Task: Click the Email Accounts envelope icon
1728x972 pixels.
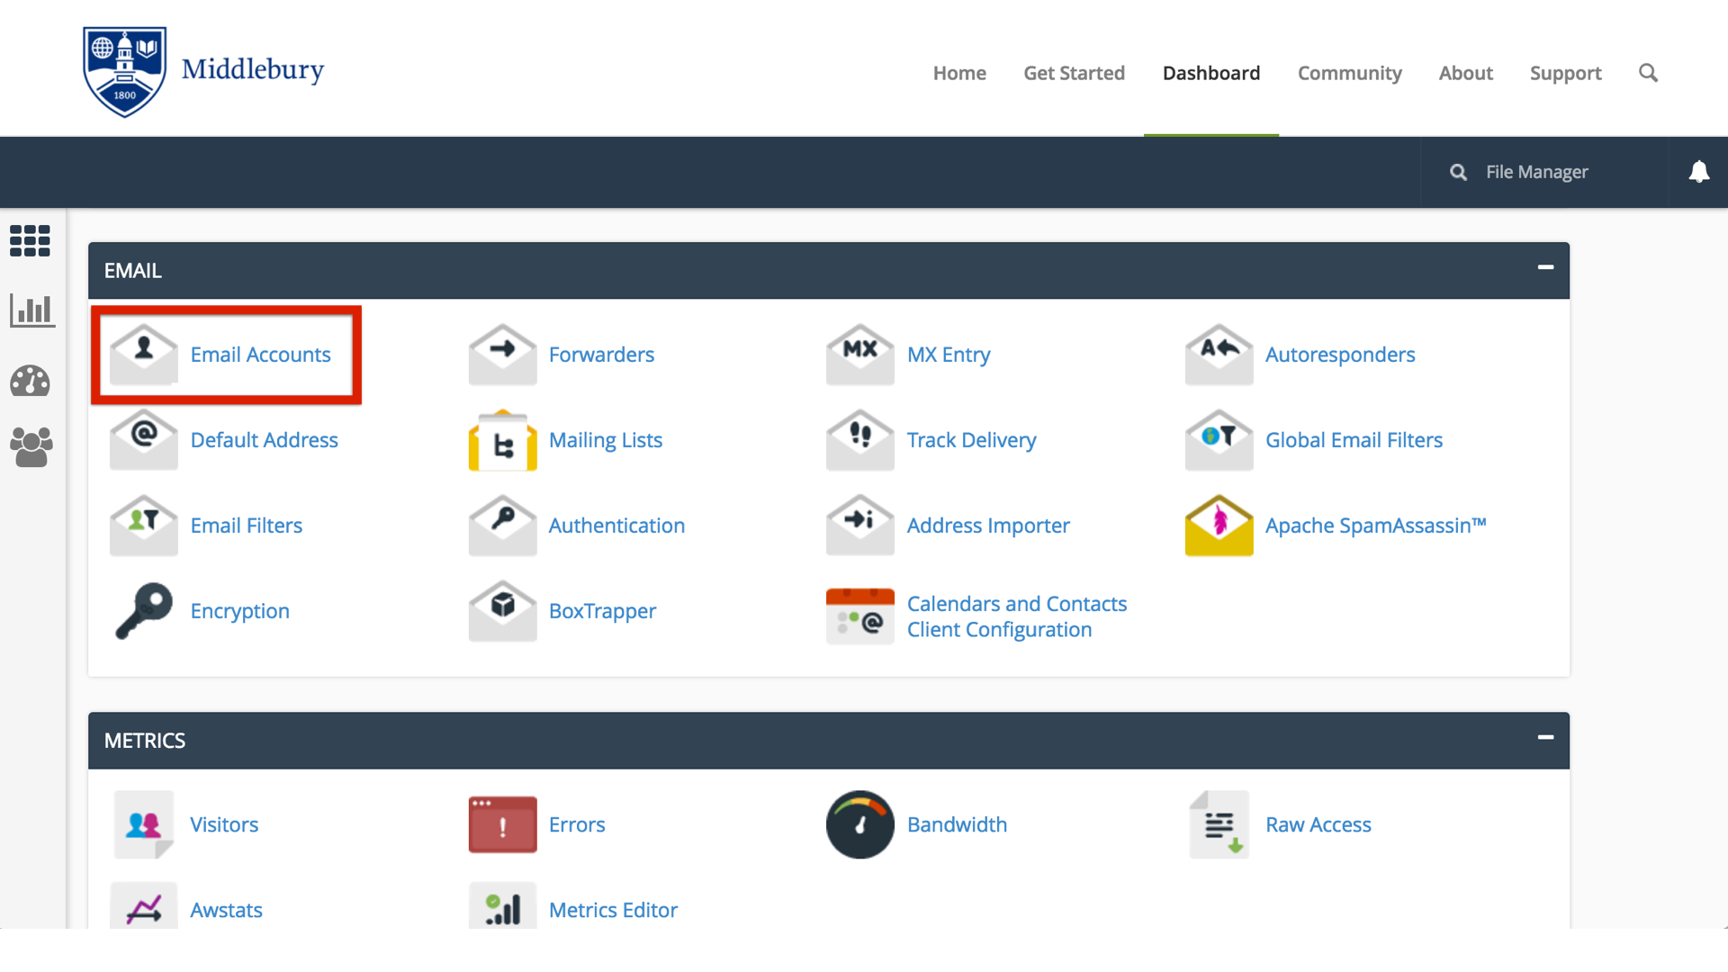Action: tap(143, 355)
